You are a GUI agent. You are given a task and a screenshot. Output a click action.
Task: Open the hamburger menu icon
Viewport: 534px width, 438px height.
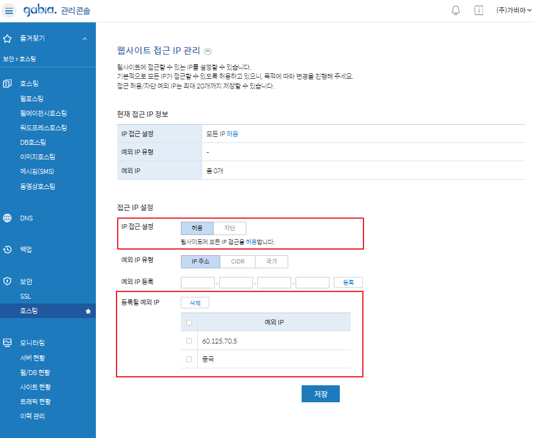9,11
